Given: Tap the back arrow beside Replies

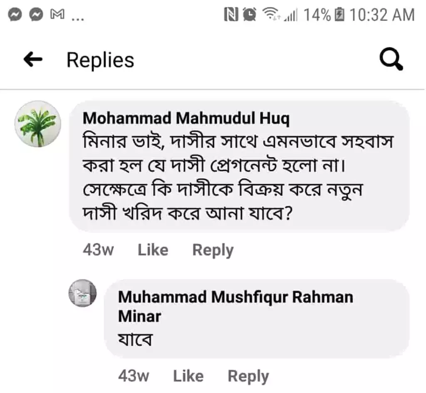Looking at the screenshot, I should (x=33, y=60).
